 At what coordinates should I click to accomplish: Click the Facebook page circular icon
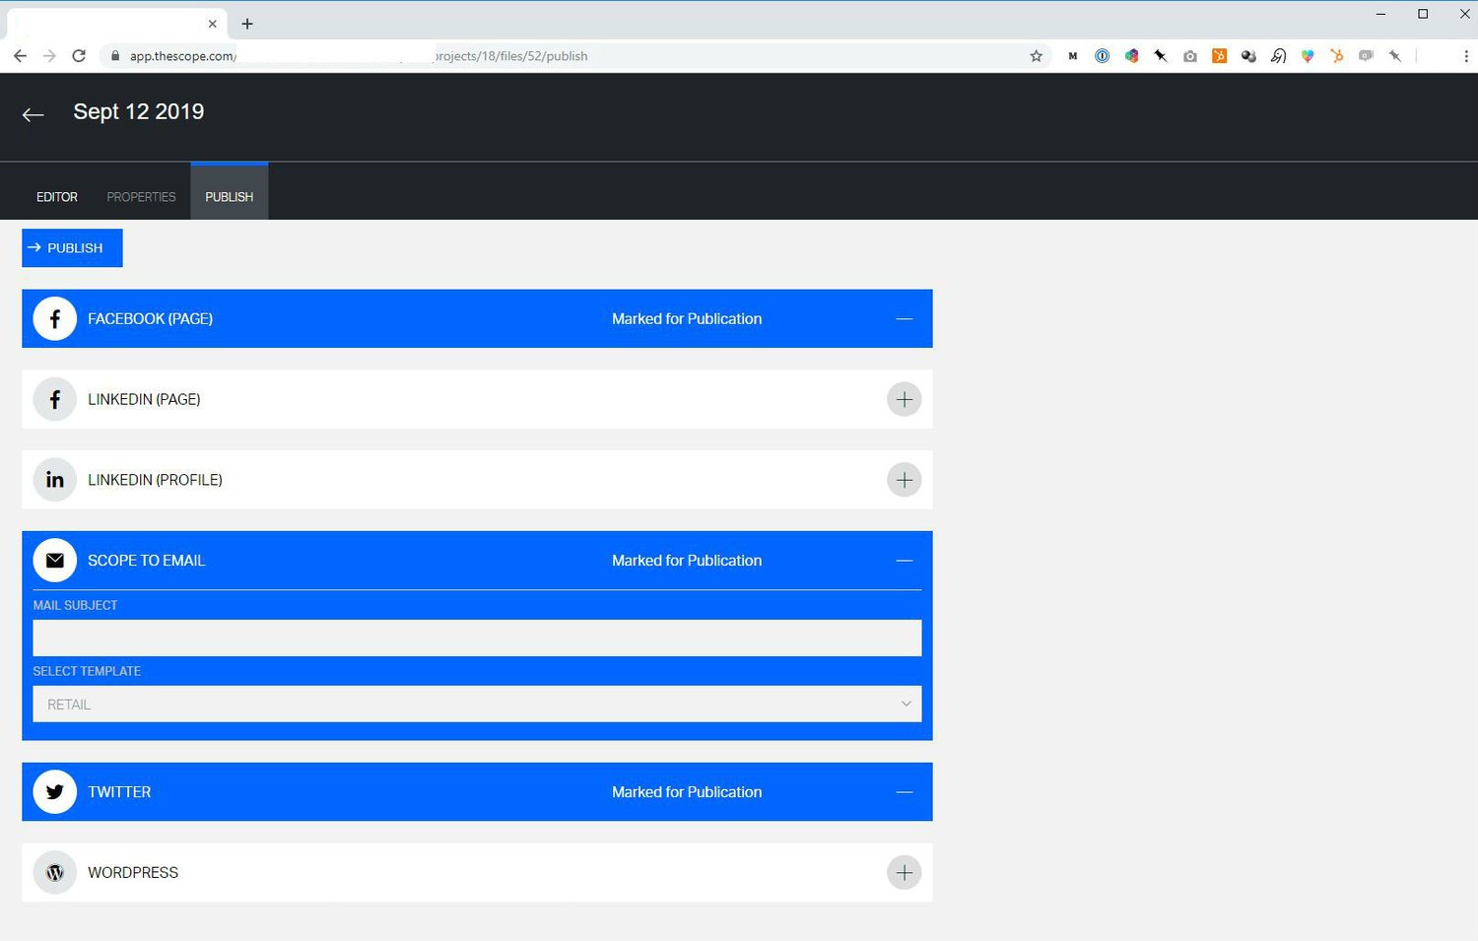pyautogui.click(x=54, y=318)
